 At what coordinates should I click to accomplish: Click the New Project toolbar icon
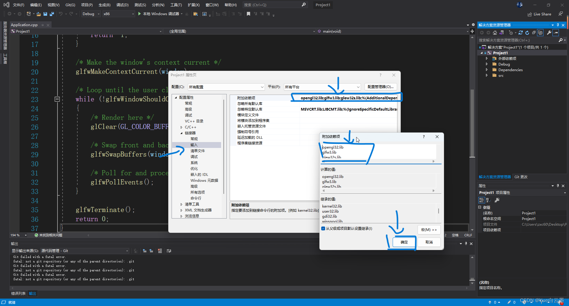[28, 14]
